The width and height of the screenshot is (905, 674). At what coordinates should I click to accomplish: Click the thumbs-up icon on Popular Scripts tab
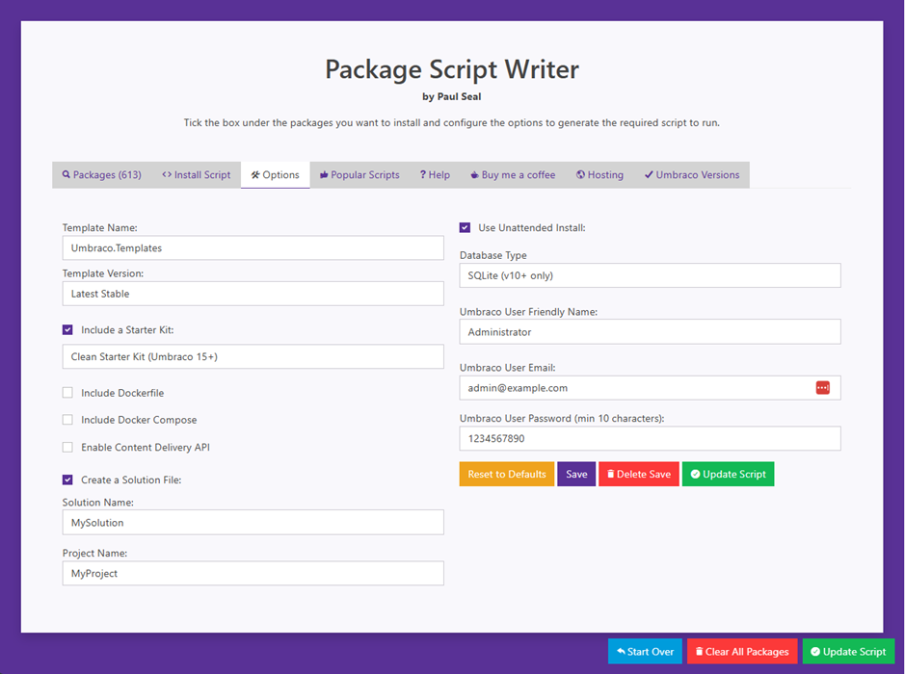(324, 175)
